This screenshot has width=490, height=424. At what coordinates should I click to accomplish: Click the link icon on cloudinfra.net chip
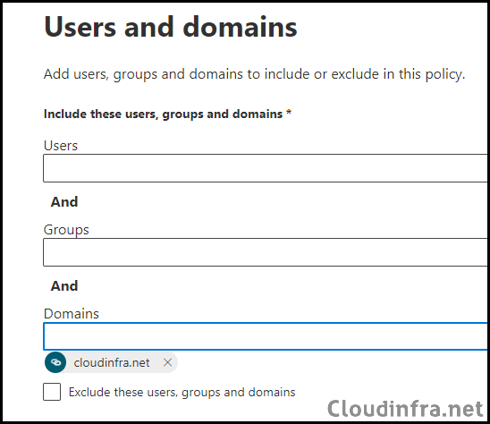click(55, 362)
